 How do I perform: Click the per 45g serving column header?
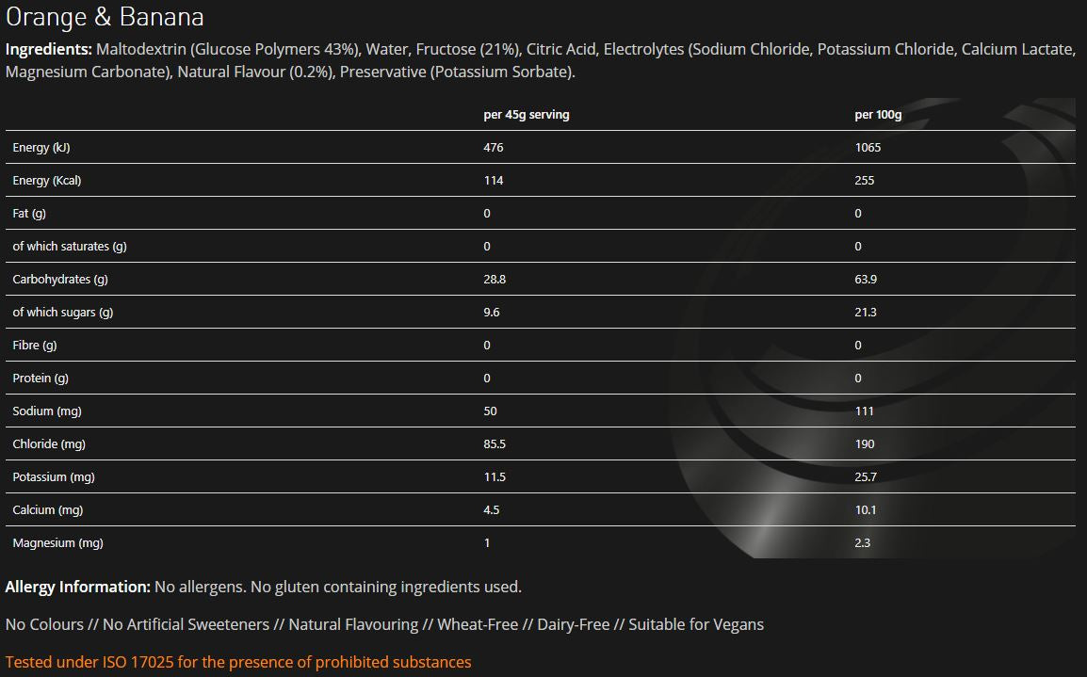click(527, 114)
